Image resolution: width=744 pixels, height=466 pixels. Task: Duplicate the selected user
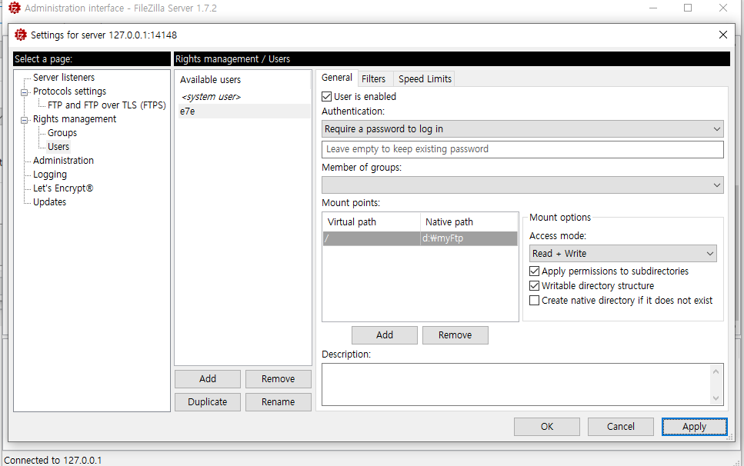[208, 402]
